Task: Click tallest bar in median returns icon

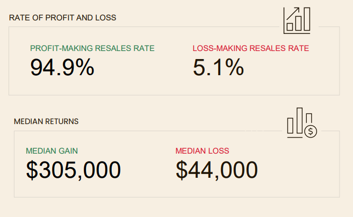Action: [300, 119]
